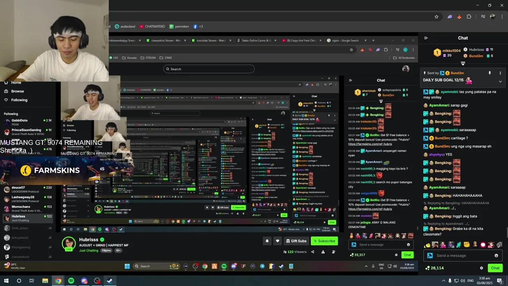
Task: Open deuce07 followed channel
Action: [28, 189]
